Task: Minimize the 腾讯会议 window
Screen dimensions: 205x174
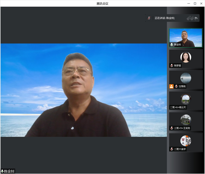Action: 189,4
